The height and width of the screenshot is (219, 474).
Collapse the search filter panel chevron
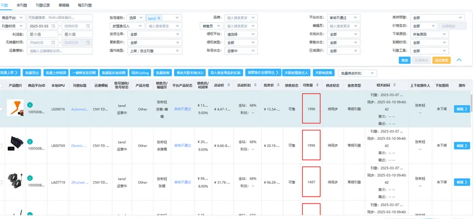click(x=459, y=60)
